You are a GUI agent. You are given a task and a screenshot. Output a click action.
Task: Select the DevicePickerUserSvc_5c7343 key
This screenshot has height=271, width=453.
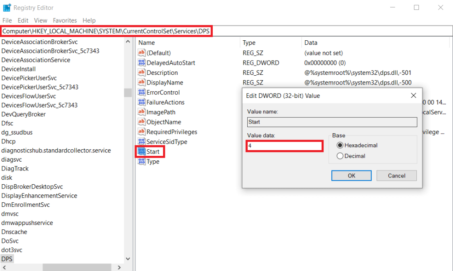[x=40, y=87]
